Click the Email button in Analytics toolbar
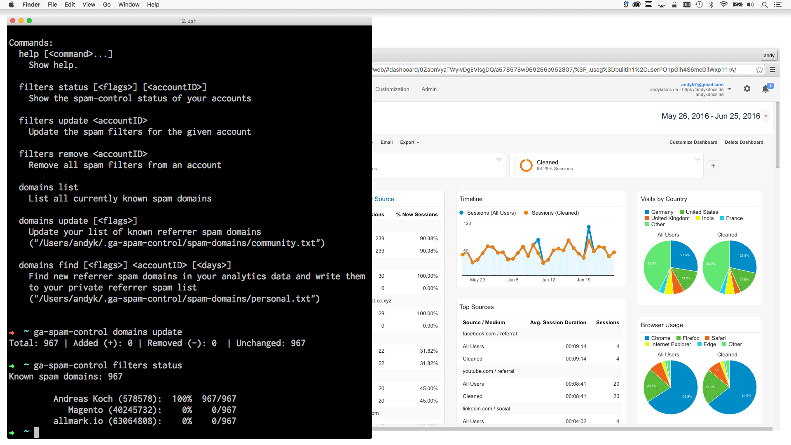The width and height of the screenshot is (791, 445). tap(386, 142)
